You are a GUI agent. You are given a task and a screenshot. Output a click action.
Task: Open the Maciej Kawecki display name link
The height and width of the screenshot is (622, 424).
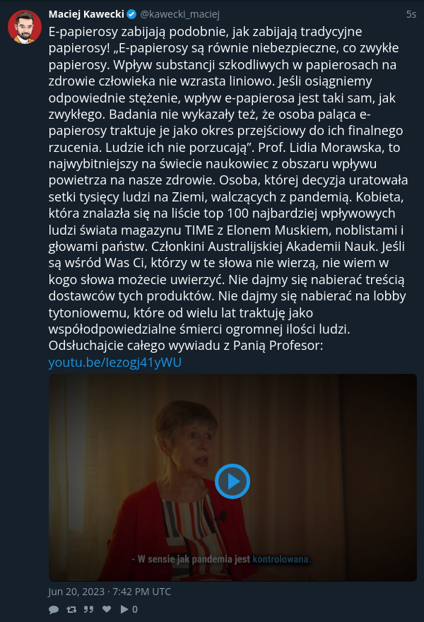(86, 14)
